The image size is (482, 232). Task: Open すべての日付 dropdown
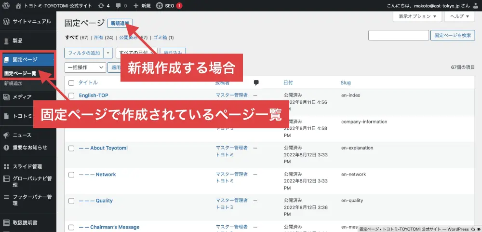pos(136,53)
